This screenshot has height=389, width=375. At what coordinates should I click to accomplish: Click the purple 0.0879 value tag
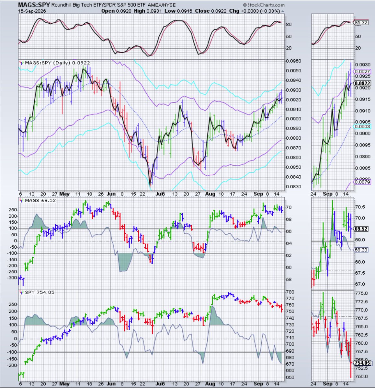[x=362, y=182]
